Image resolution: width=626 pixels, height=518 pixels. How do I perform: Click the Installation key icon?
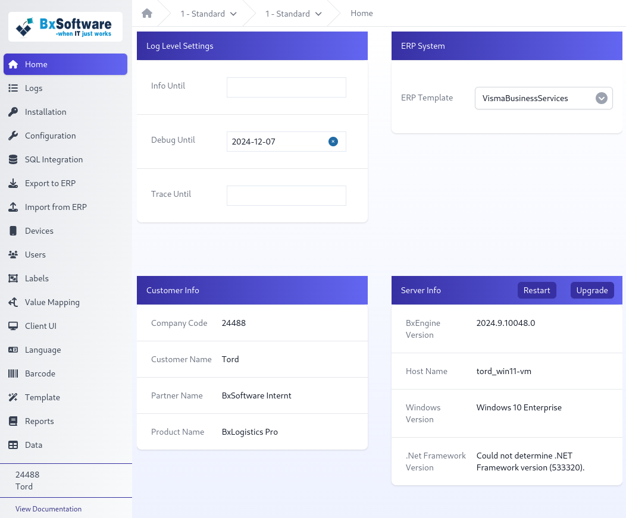click(13, 112)
